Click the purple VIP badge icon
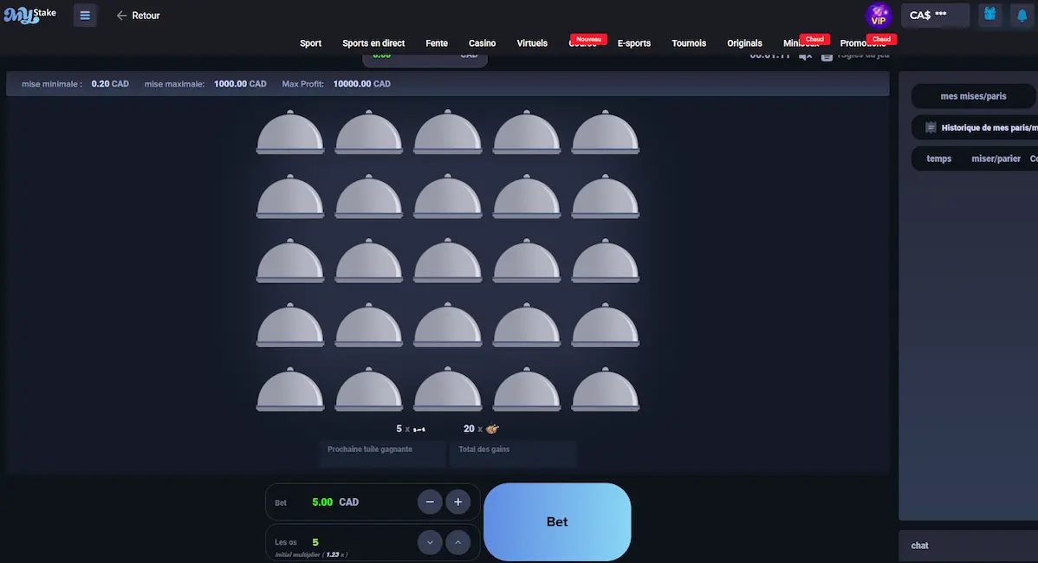Image resolution: width=1038 pixels, height=563 pixels. (x=879, y=16)
